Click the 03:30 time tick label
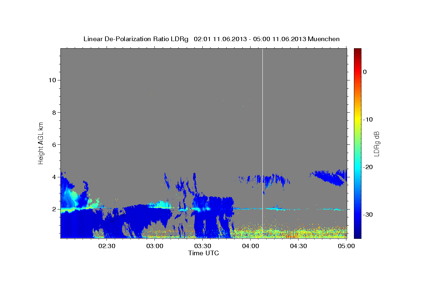Image resolution: width=429 pixels, height=286 pixels. coord(203,246)
